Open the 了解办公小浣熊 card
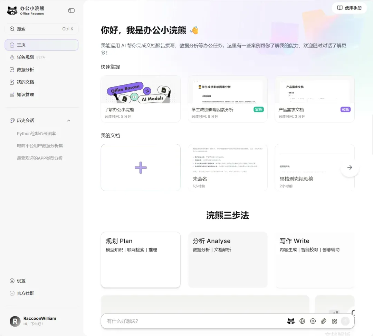This screenshot has width=373, height=336. (141, 99)
